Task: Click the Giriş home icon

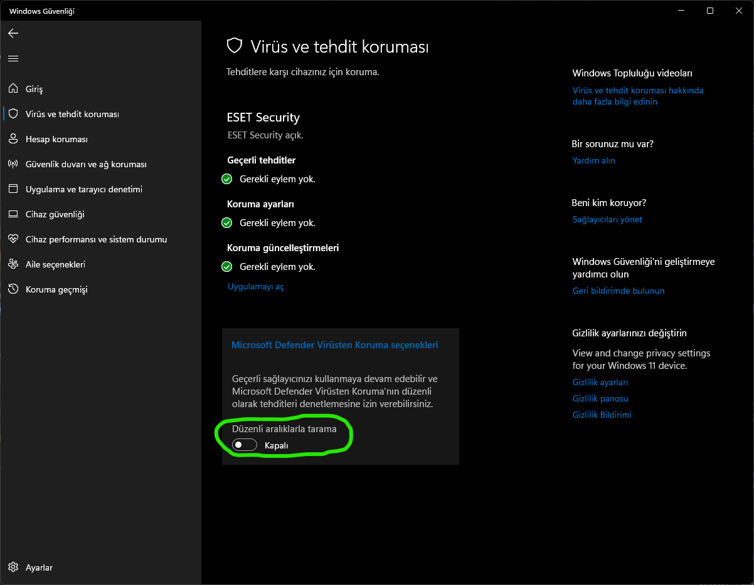Action: click(13, 89)
